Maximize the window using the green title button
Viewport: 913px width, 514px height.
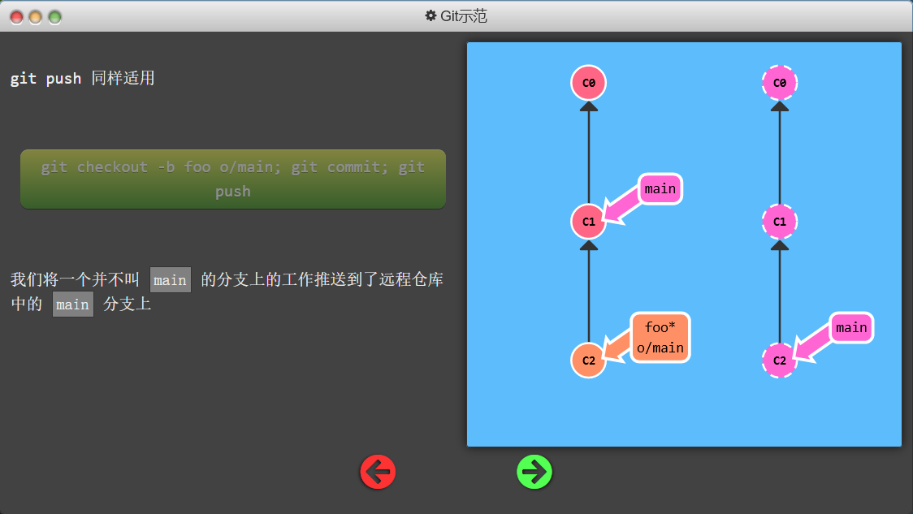(x=54, y=16)
